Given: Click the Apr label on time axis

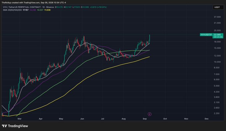Looking at the screenshot, I should click(41, 119).
